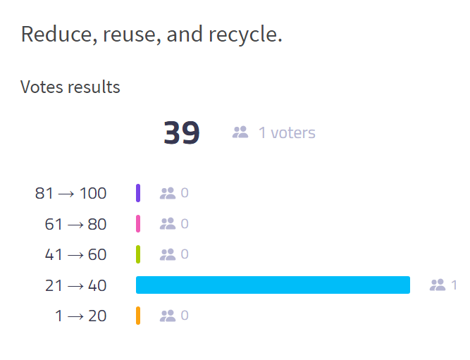Viewport: 470px width, 360px height.
Task: Select the green 41 → 60 bar marker
Action: tap(138, 254)
